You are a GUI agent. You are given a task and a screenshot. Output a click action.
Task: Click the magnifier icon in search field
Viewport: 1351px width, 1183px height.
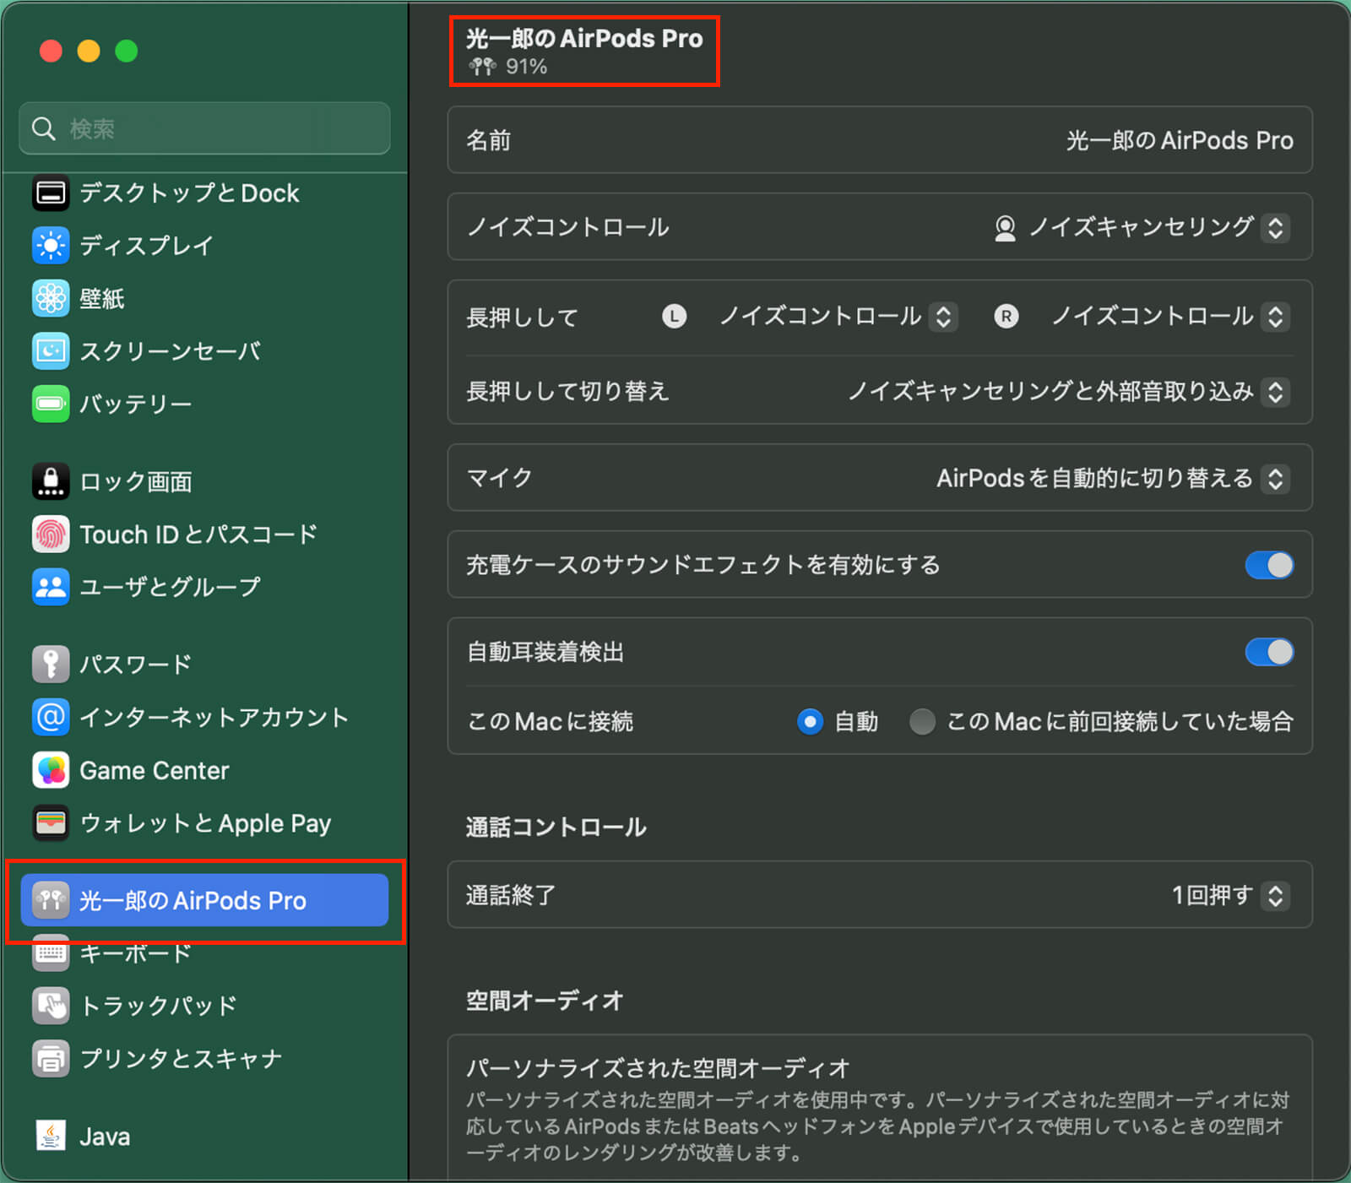tap(43, 128)
